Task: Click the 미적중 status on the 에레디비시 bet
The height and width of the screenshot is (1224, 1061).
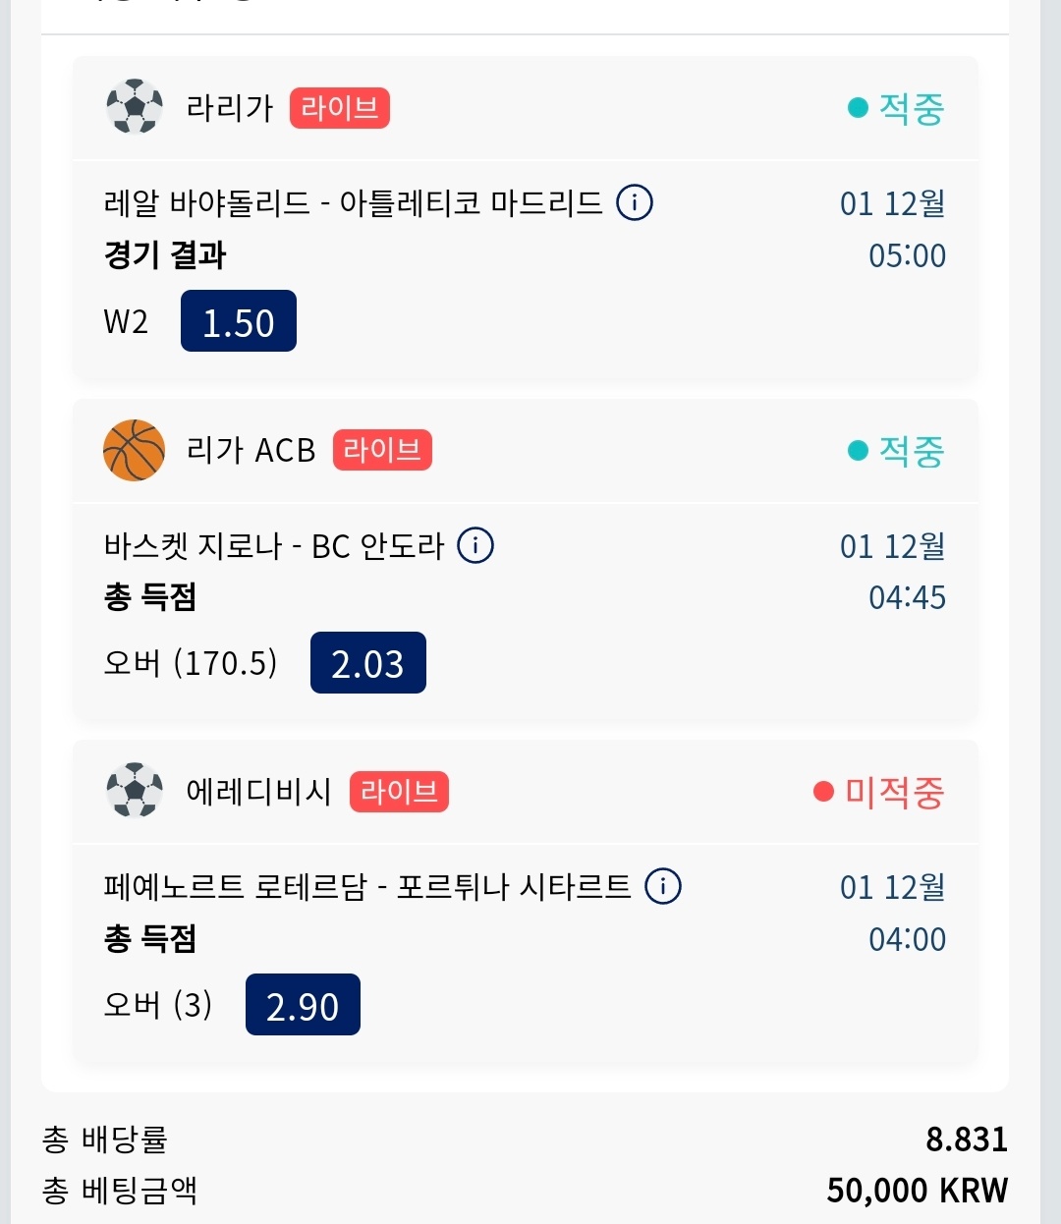Action: click(879, 792)
